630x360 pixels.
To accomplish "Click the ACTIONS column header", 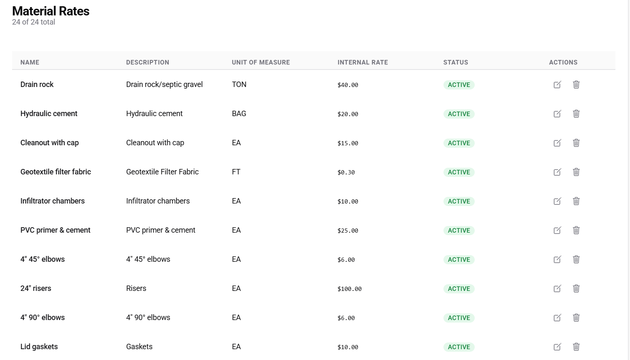I will point(563,62).
